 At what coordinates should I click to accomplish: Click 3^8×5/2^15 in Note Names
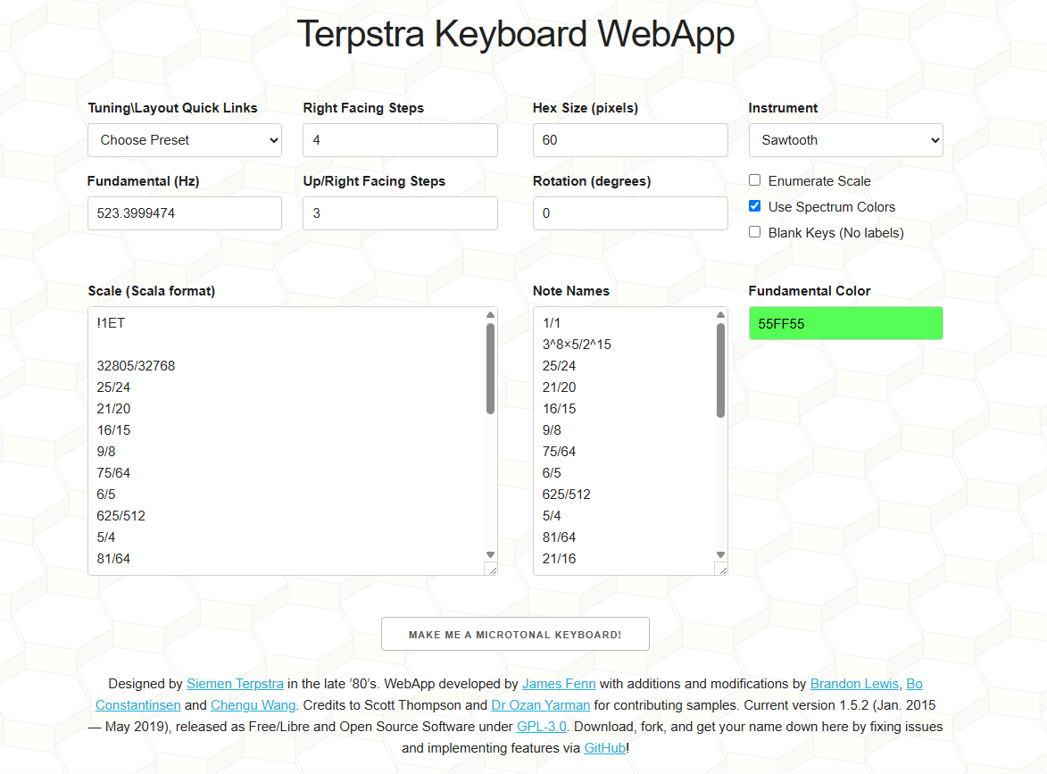[x=577, y=345]
